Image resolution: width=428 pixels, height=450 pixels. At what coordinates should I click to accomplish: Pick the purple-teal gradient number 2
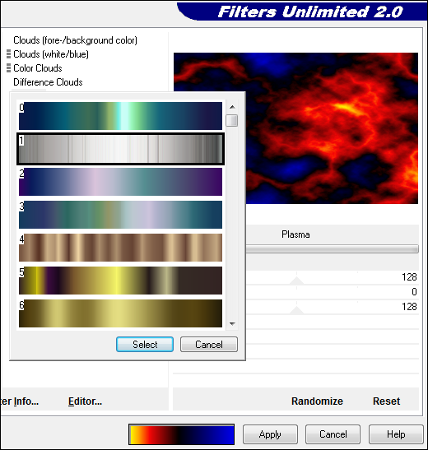coord(120,182)
